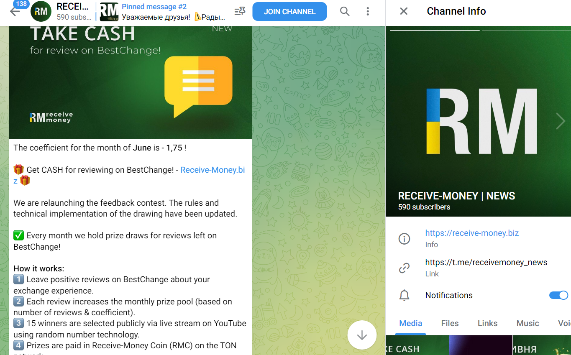
Task: Open the RM channel avatar in header
Action: [x=41, y=11]
